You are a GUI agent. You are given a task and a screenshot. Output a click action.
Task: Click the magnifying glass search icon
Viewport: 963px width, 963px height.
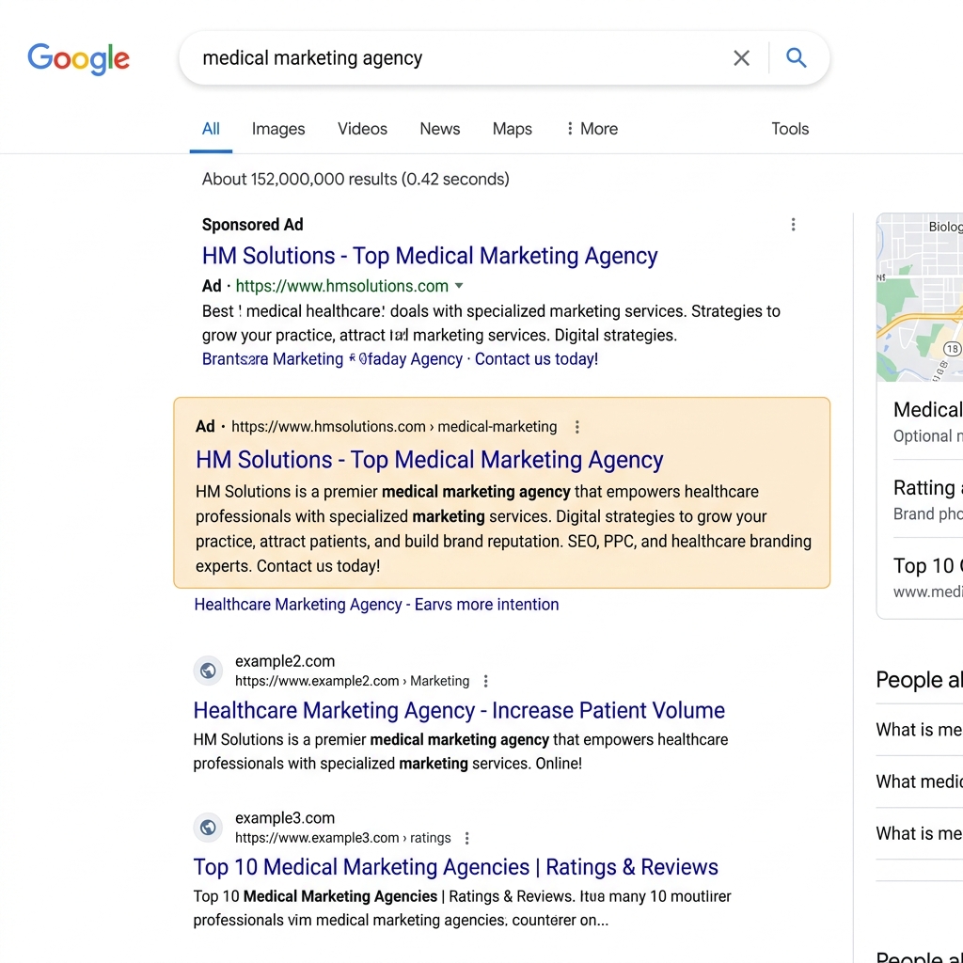tap(796, 57)
